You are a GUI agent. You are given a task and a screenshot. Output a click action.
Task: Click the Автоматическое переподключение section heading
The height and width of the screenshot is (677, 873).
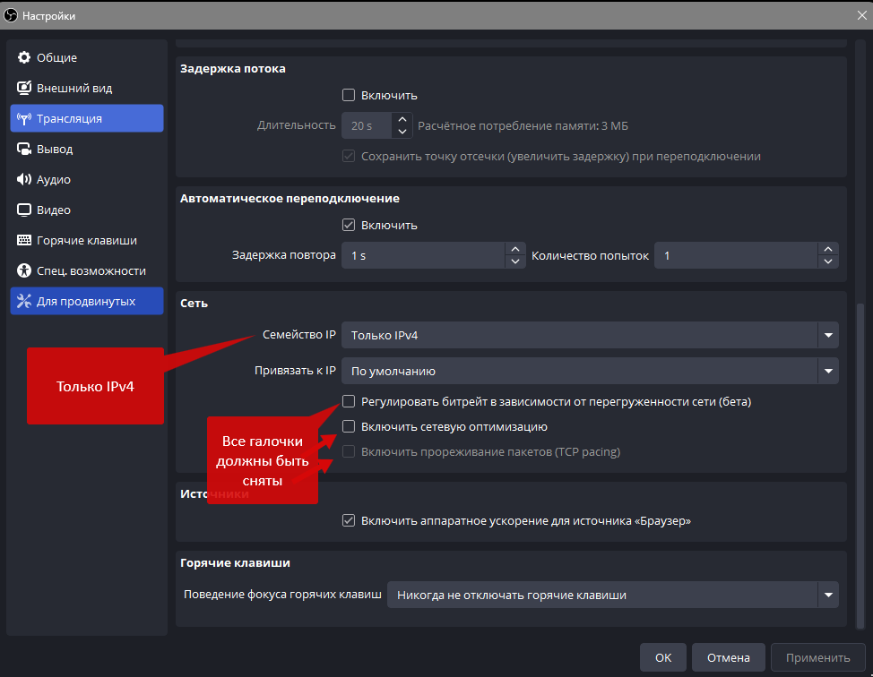(x=290, y=199)
